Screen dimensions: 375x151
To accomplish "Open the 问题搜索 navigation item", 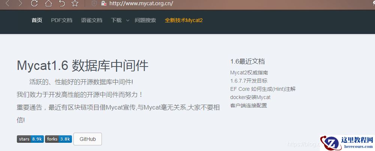I will 145,20.
